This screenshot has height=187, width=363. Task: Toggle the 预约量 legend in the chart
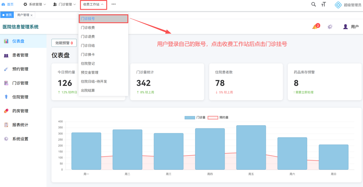(218, 117)
